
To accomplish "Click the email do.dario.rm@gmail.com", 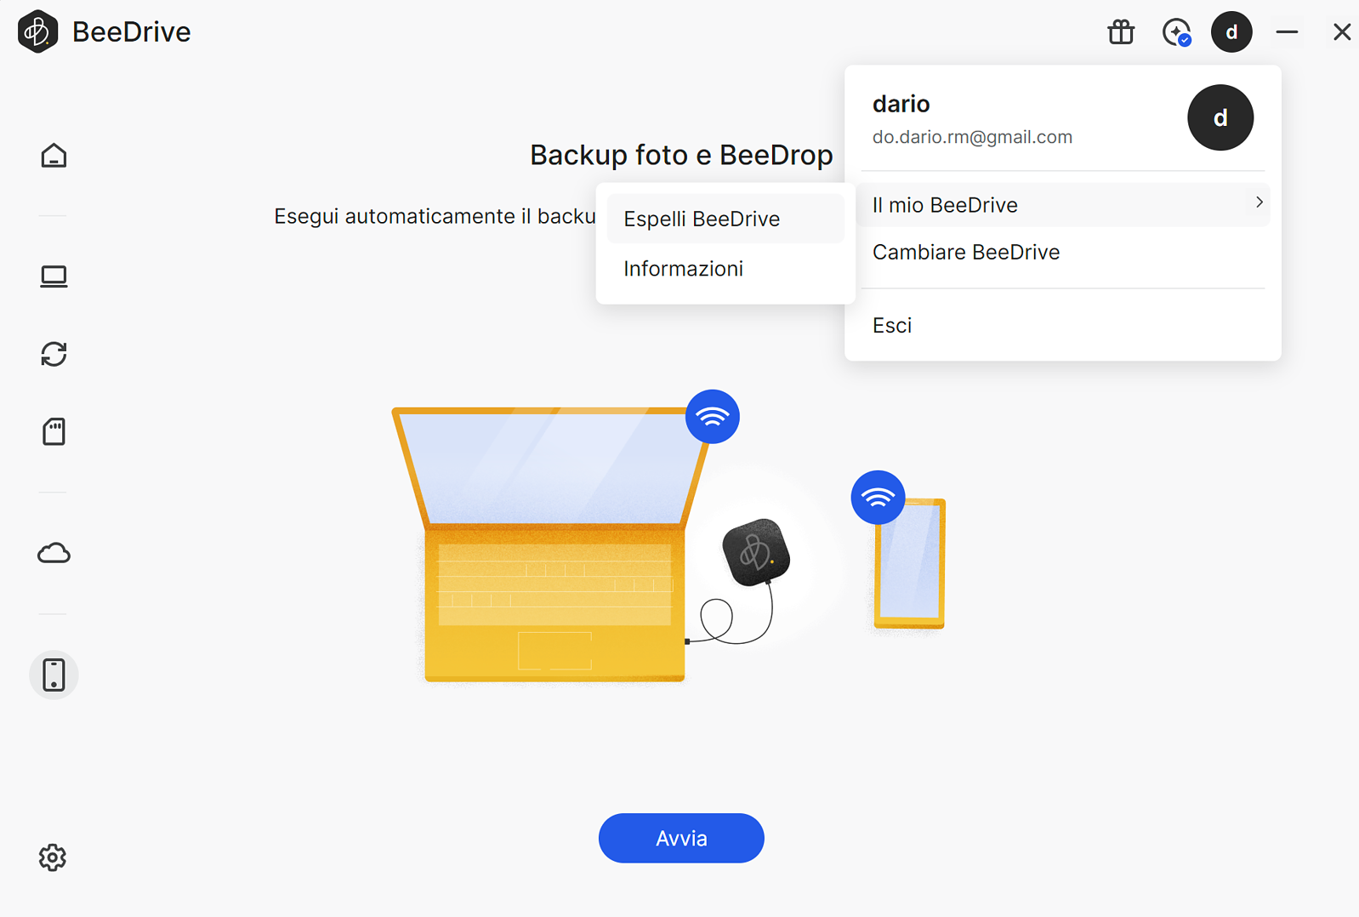I will tap(972, 137).
